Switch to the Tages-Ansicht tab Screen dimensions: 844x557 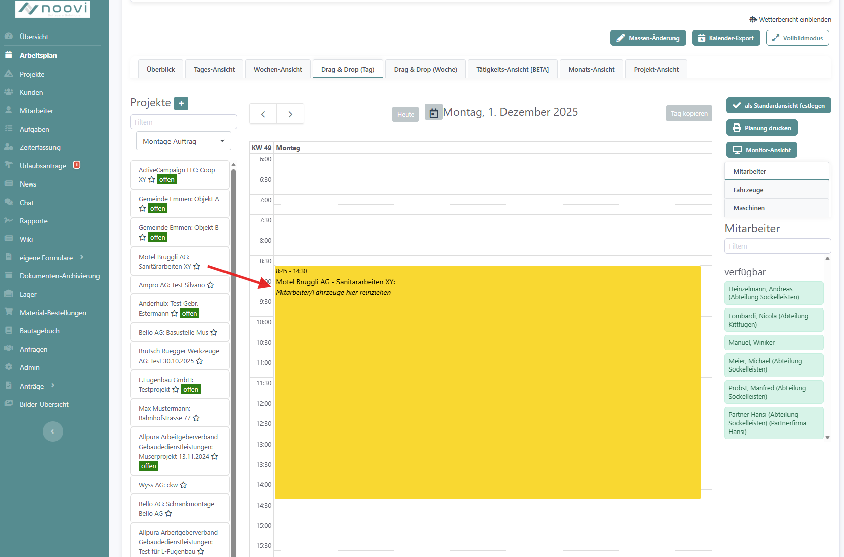tap(214, 69)
